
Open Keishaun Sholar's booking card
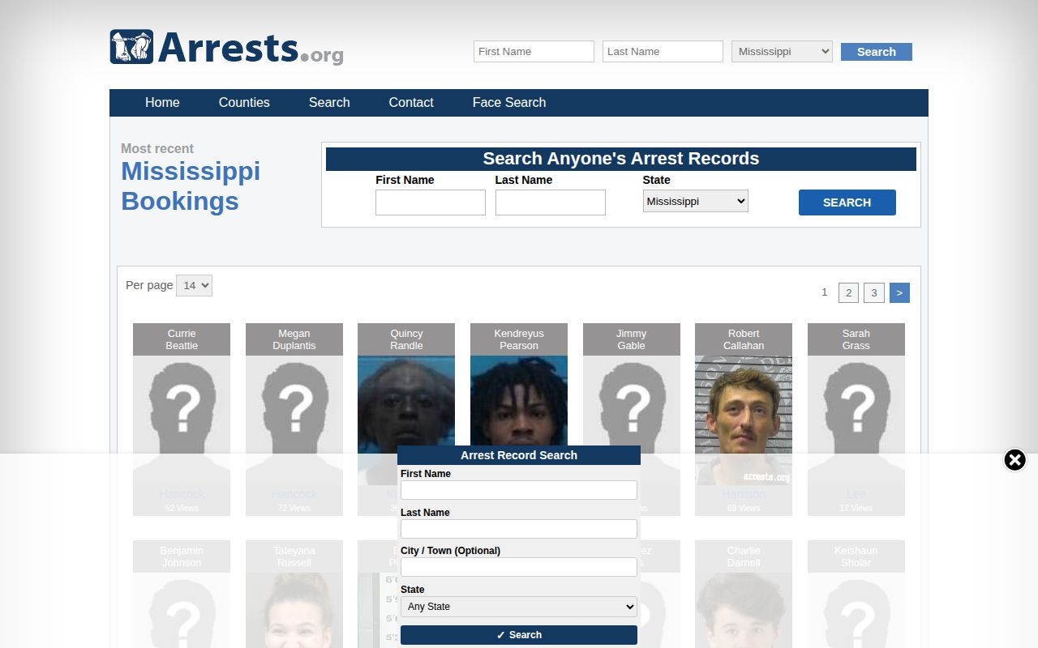[x=856, y=594]
